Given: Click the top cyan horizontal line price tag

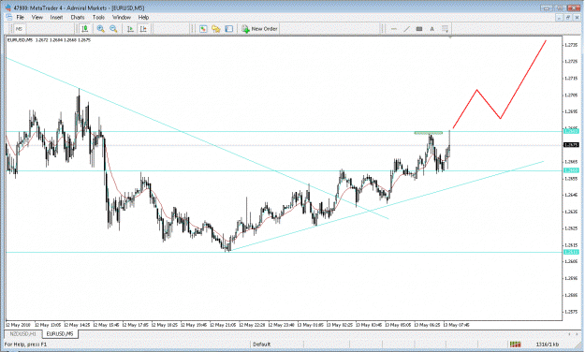Looking at the screenshot, I should coord(571,131).
